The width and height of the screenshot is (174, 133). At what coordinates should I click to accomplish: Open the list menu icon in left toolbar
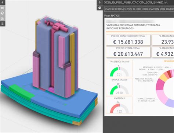click(x=3, y=24)
